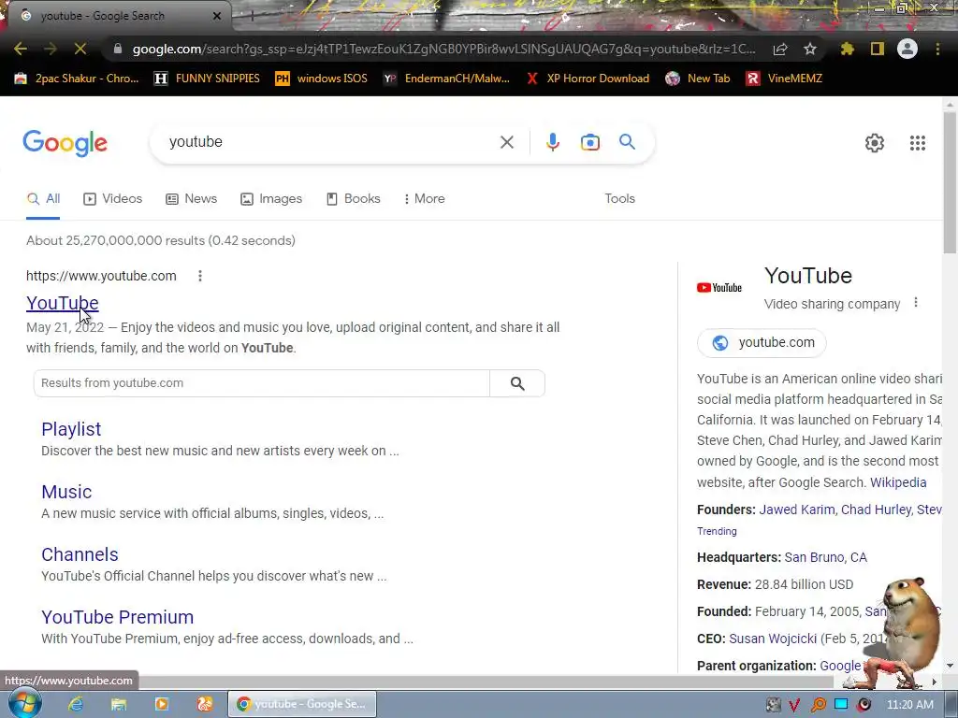This screenshot has width=958, height=718.
Task: Open the Jawed Karim founder link
Action: click(797, 510)
